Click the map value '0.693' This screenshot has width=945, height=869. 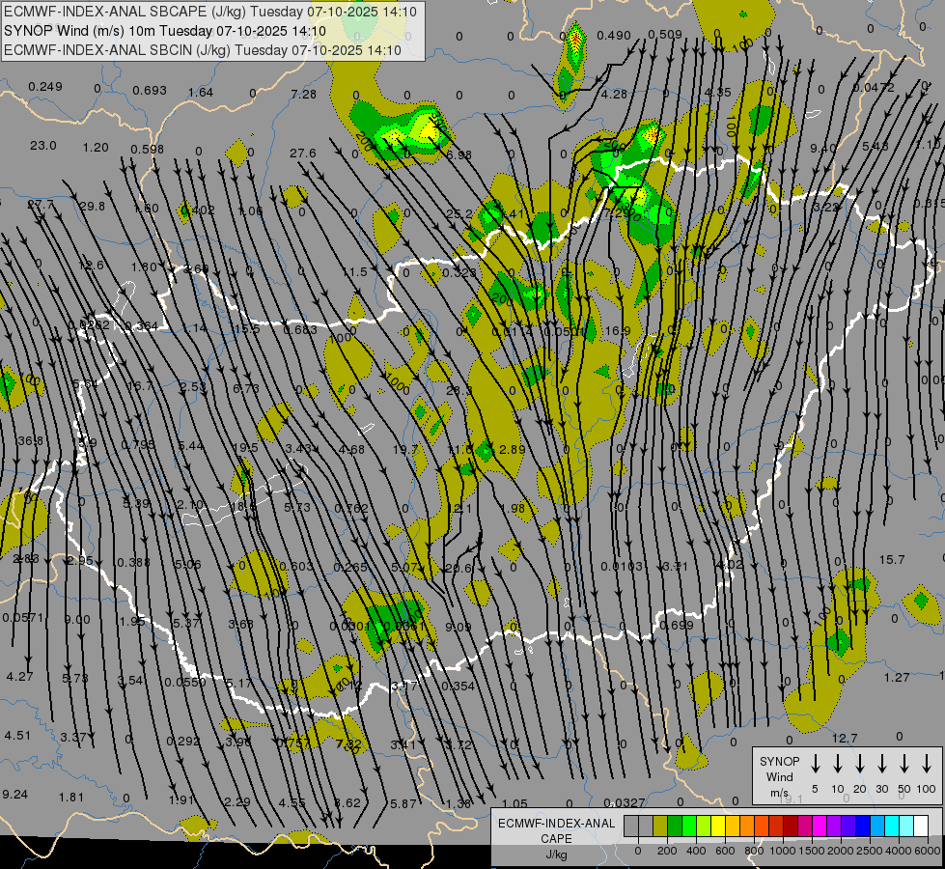point(150,91)
